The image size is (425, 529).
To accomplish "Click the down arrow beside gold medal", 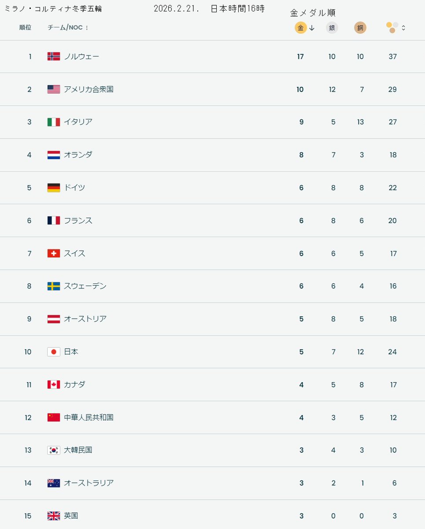I will 312,28.
